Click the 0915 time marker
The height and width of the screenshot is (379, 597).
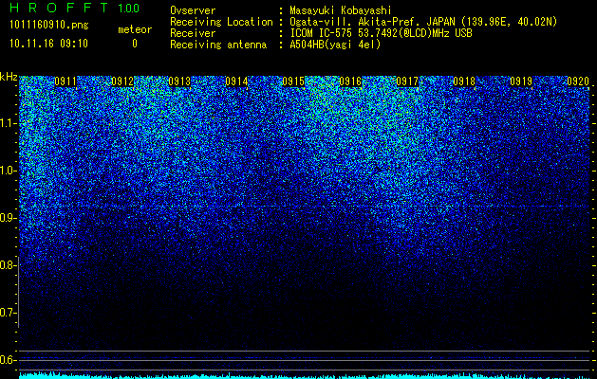[x=293, y=81]
